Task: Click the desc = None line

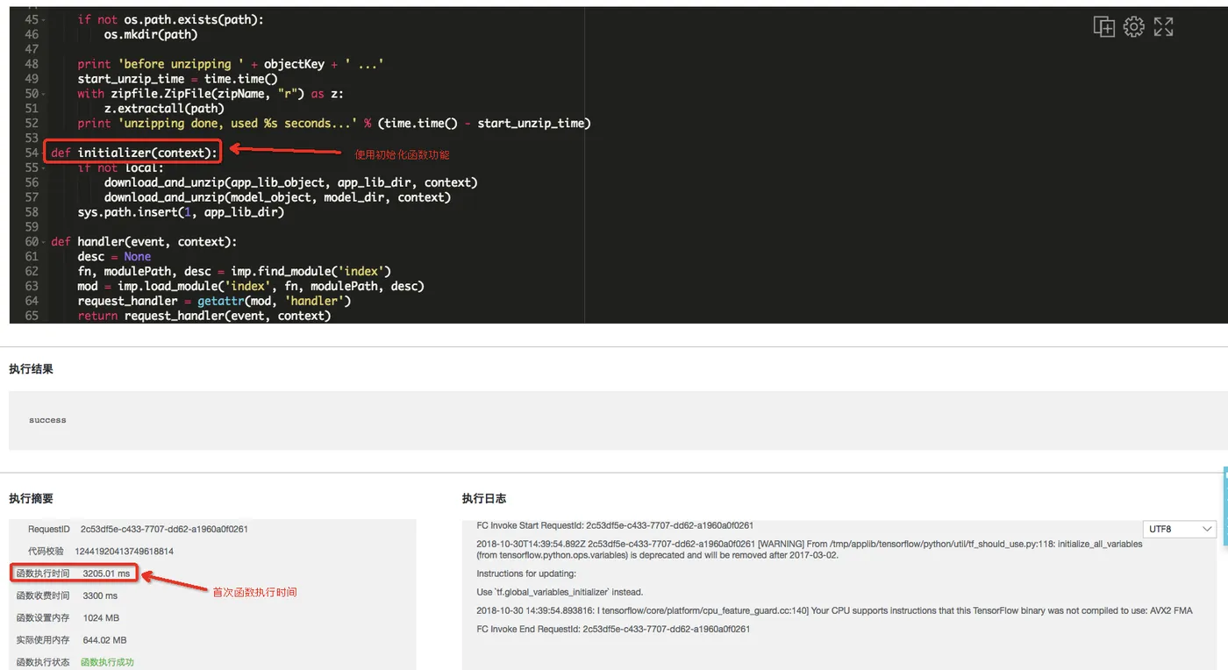Action: click(114, 256)
